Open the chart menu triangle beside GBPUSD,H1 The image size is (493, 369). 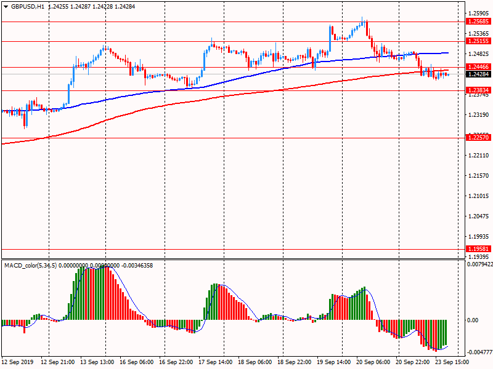click(x=6, y=7)
